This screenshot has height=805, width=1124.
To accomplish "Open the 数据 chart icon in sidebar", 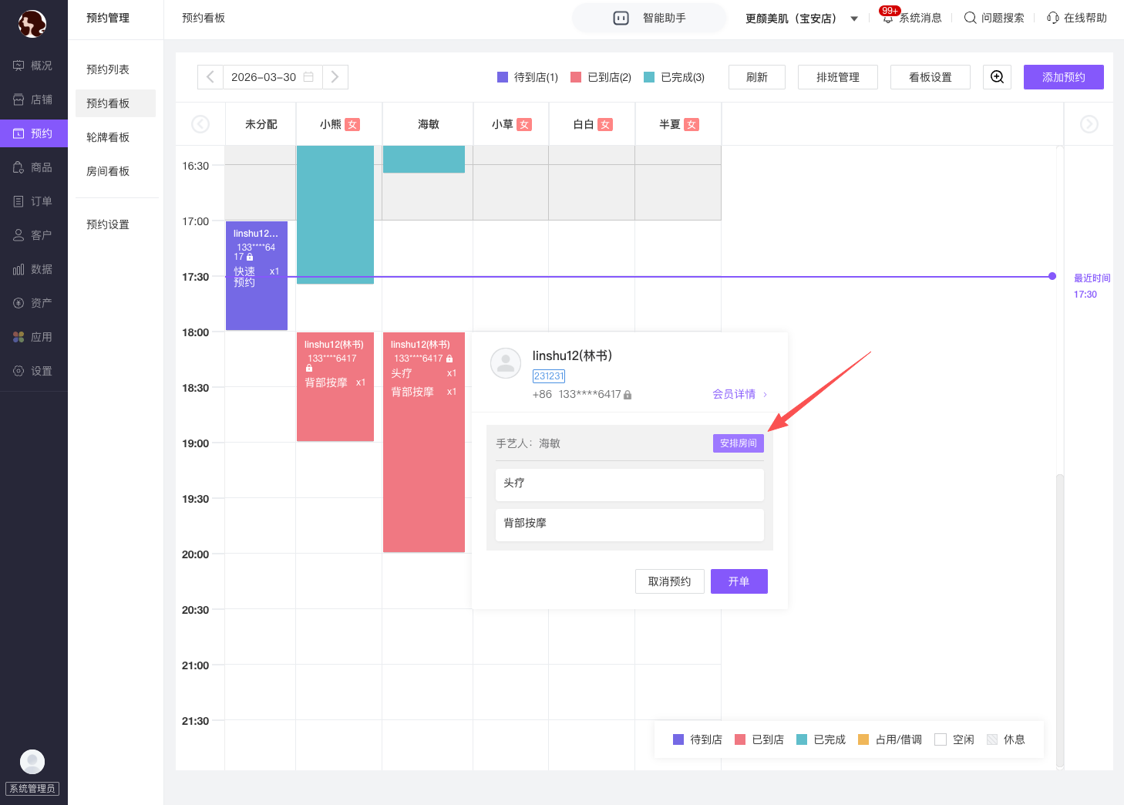I will 19,269.
